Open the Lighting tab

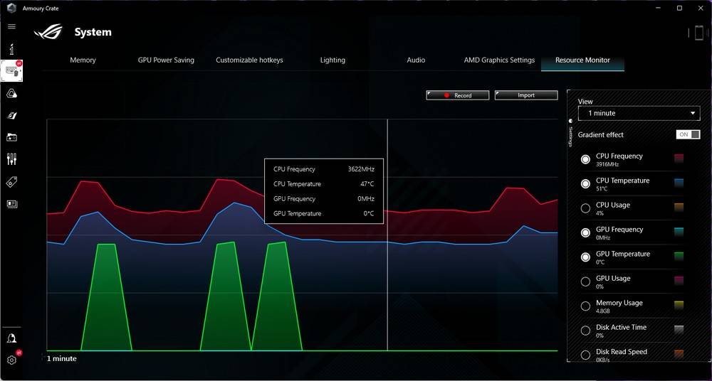pyautogui.click(x=333, y=60)
